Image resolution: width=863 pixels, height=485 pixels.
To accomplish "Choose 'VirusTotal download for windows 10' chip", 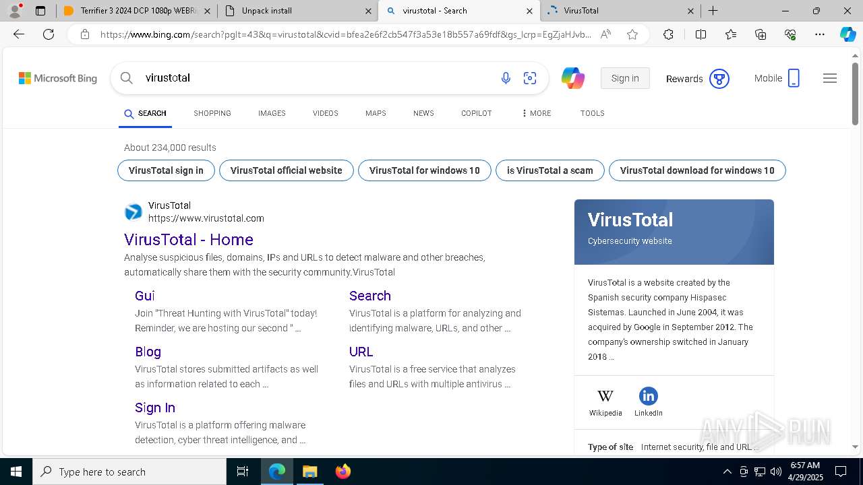I will (697, 170).
